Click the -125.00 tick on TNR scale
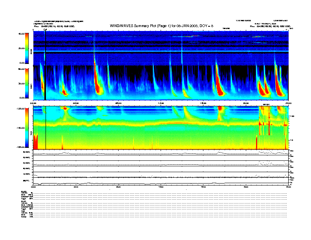The width and height of the screenshot is (311, 240). pos(20,109)
